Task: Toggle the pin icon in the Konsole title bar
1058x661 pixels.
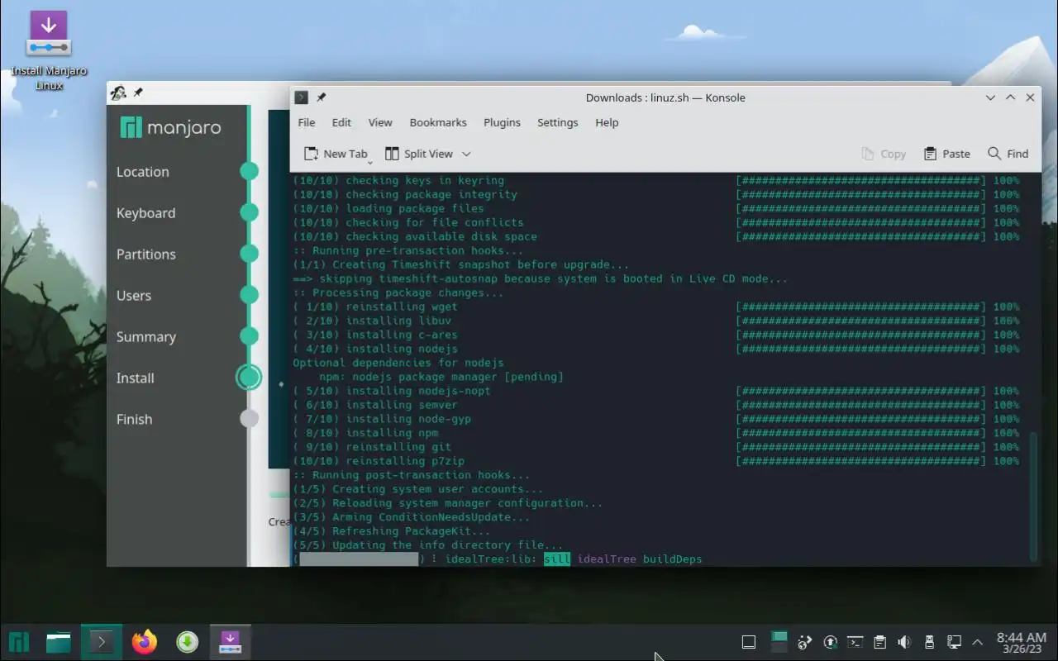Action: 321,97
